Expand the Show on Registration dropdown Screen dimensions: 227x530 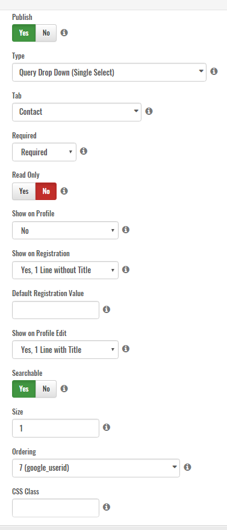[66, 270]
